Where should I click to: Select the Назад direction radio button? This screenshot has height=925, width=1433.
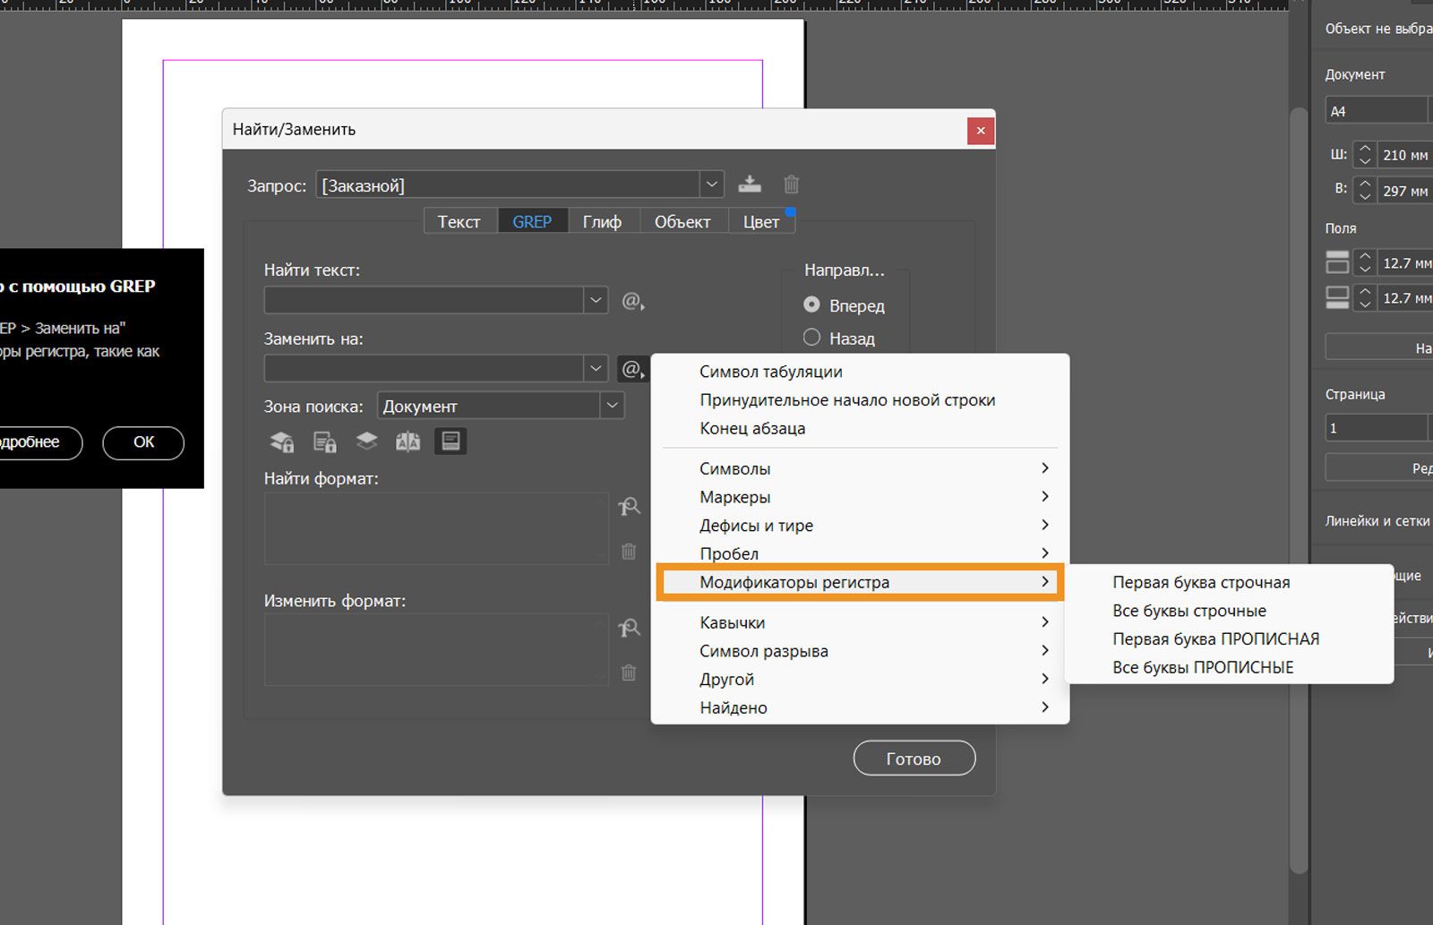pos(811,338)
